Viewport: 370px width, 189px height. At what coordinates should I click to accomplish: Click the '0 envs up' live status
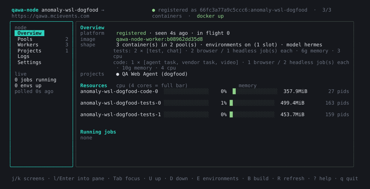pos(28,86)
